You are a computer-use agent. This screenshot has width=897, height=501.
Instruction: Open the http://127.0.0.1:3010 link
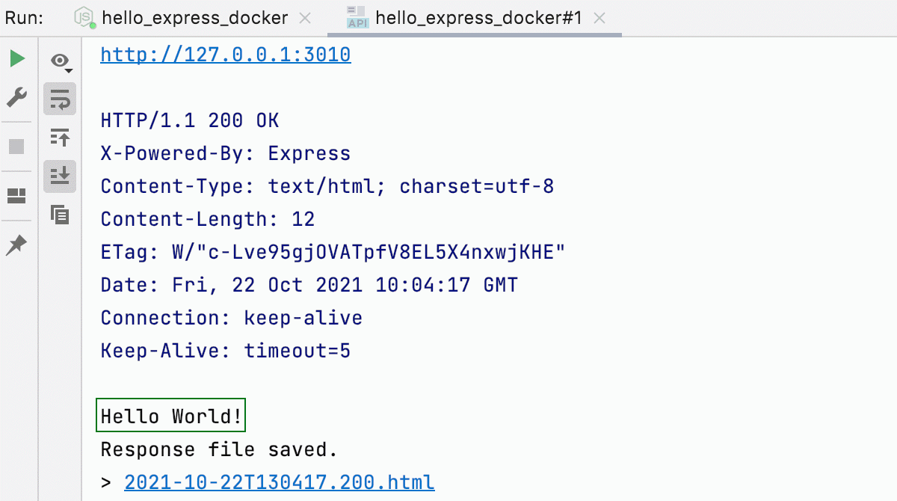point(225,54)
